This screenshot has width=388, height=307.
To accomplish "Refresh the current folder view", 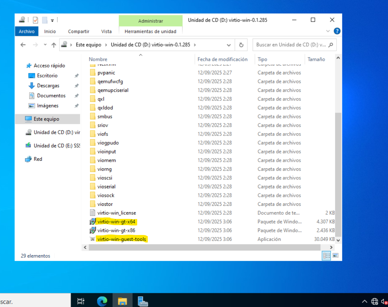I will (241, 45).
